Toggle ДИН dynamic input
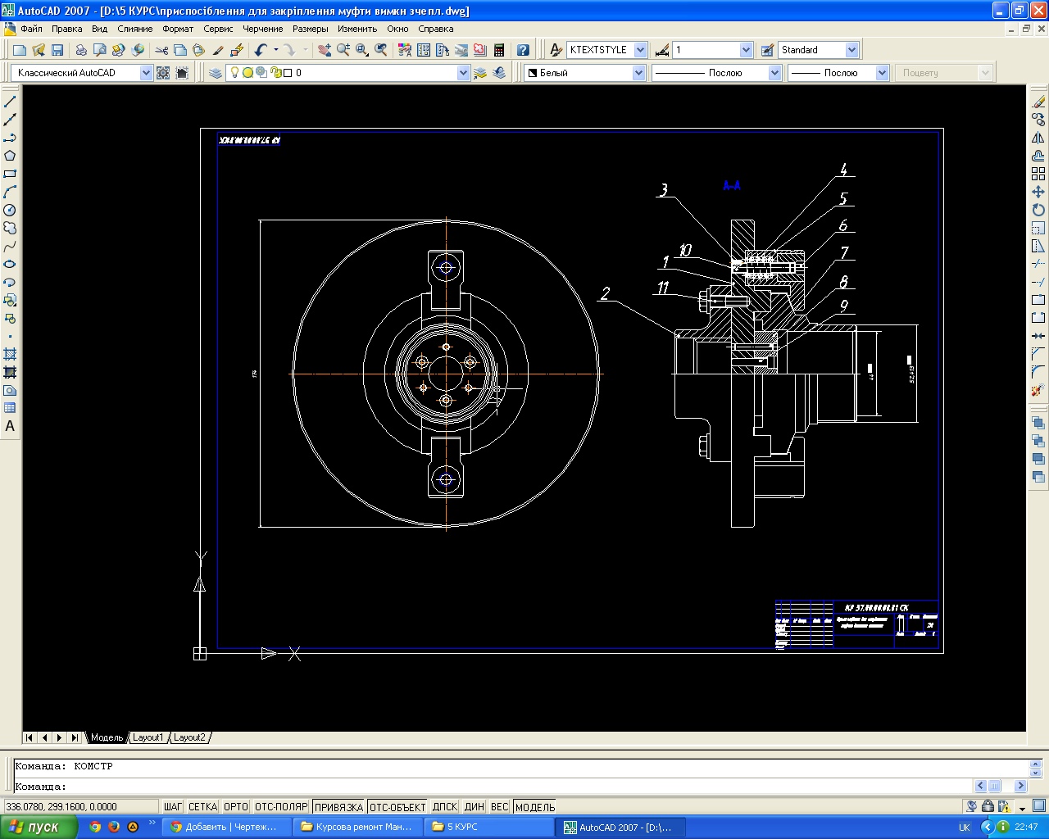This screenshot has height=839, width=1049. coord(475,807)
